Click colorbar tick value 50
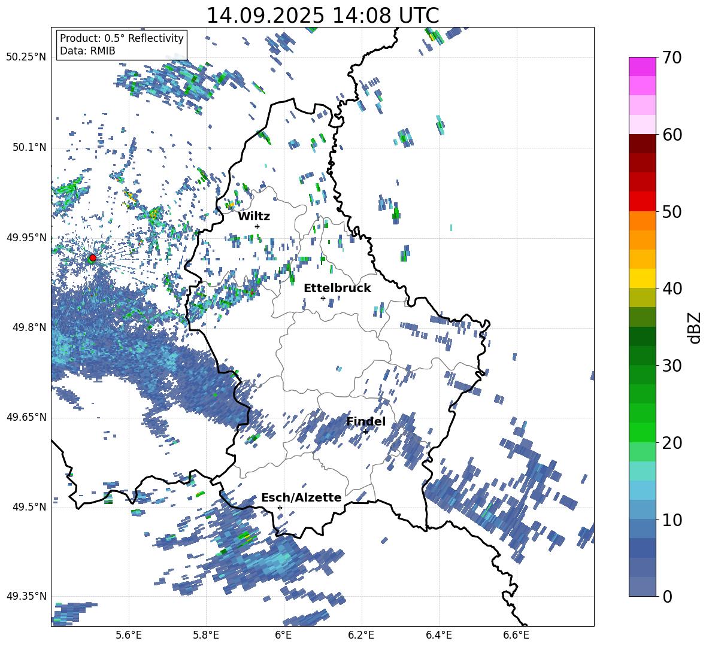Viewport: 709px width, 647px height. [x=671, y=212]
